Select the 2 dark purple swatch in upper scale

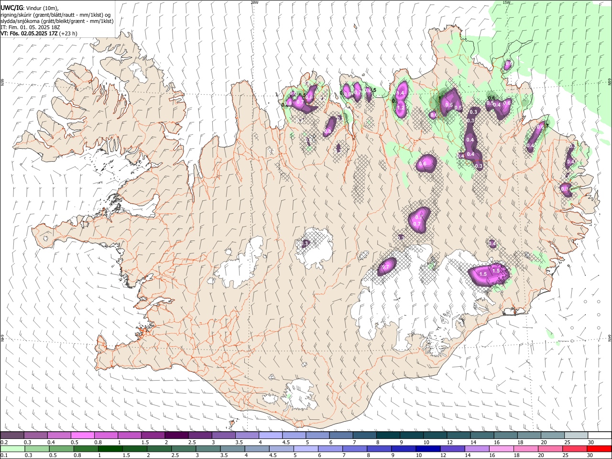176,436
